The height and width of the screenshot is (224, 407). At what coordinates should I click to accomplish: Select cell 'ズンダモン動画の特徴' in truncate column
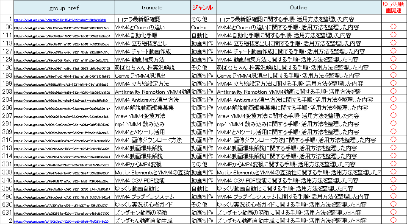click(152, 212)
